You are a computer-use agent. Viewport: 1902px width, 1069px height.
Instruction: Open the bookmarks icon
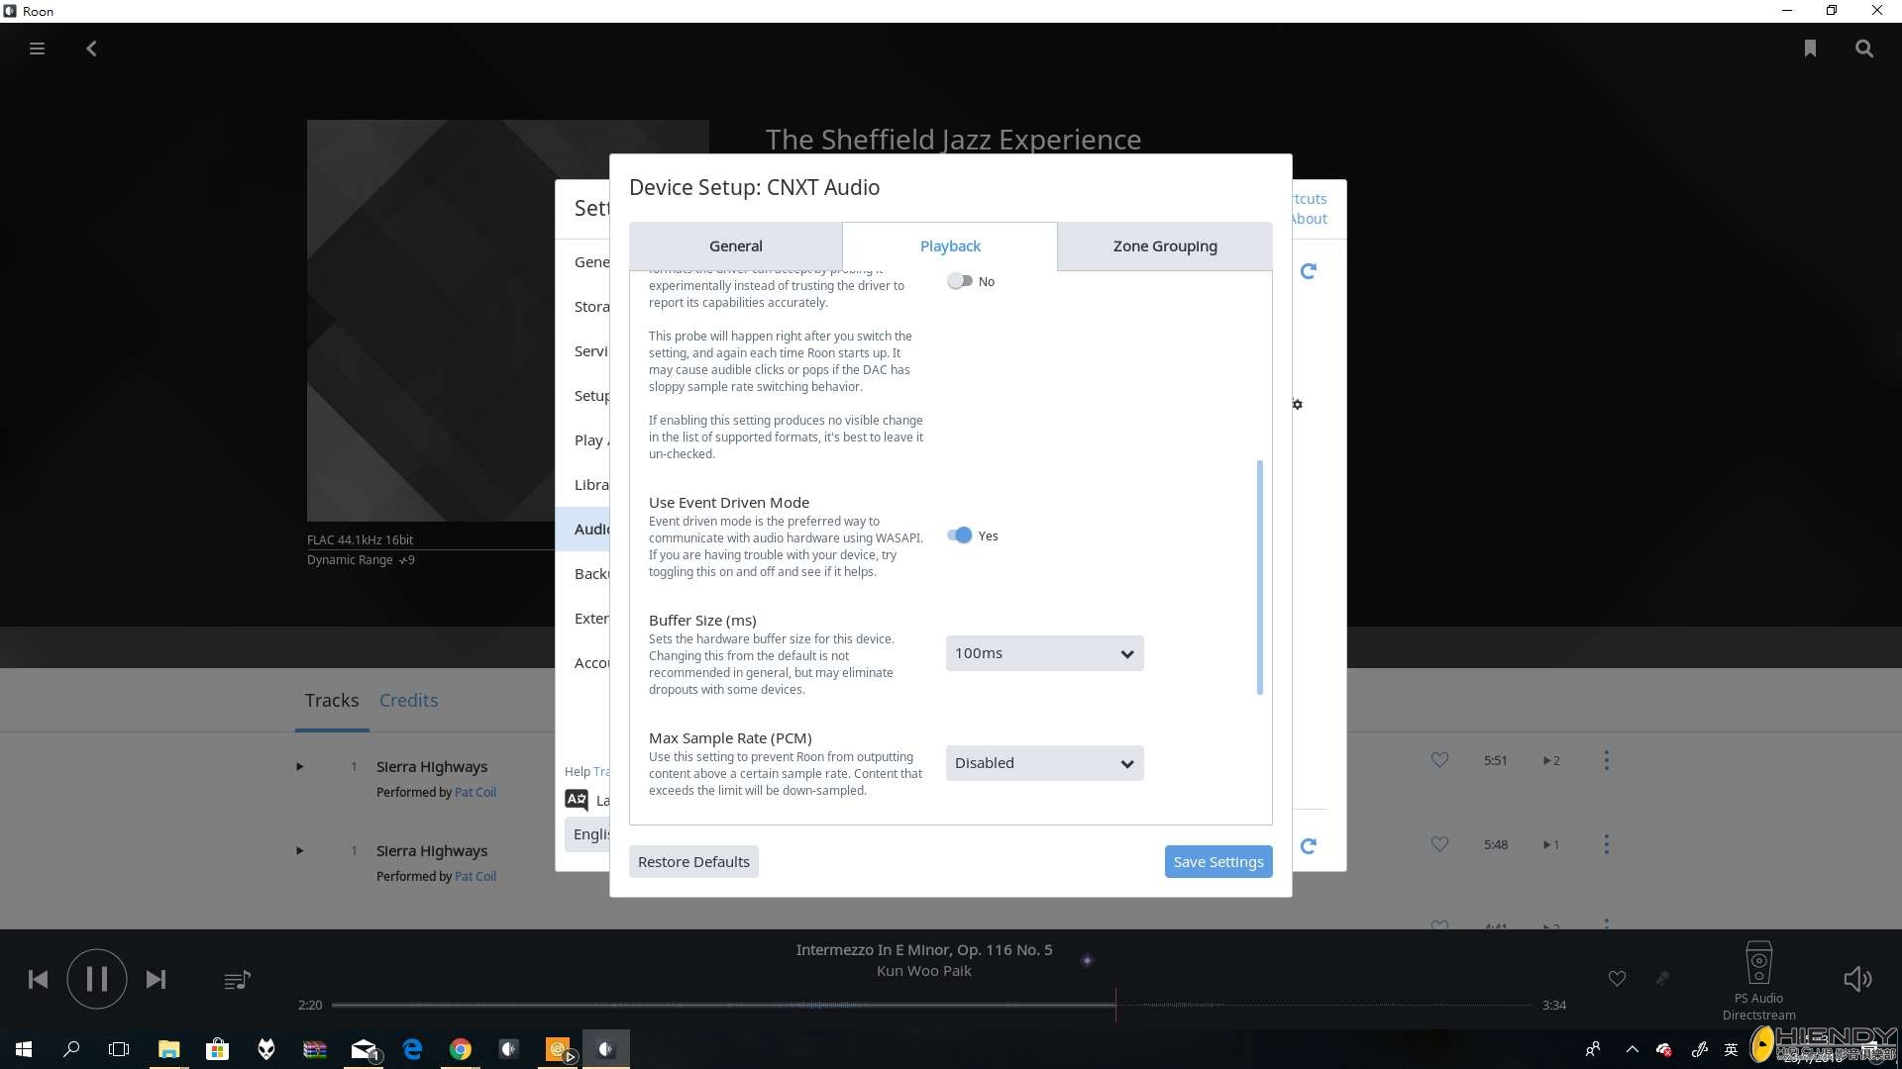click(x=1810, y=49)
